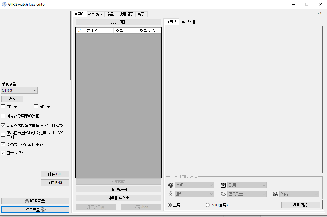Select the 主屏 radio button
327x217 pixels.
pos(170,205)
